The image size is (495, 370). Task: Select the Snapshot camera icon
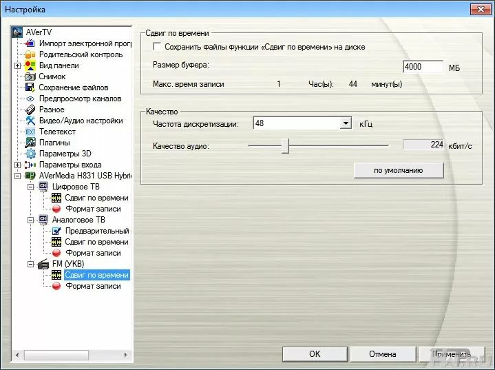(30, 76)
